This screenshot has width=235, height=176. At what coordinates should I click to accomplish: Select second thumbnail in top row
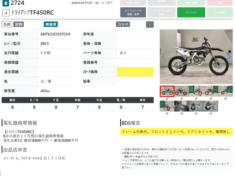[182, 91]
